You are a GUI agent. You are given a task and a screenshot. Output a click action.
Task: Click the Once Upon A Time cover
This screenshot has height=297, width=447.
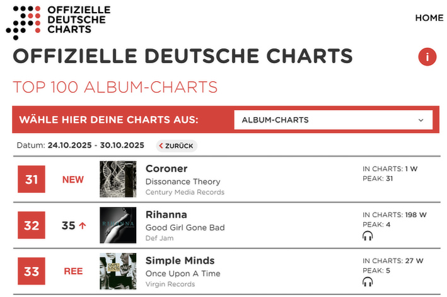click(118, 271)
